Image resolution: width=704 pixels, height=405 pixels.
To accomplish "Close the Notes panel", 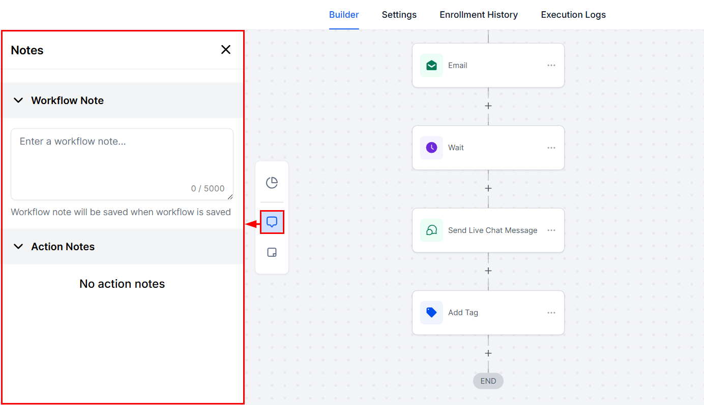I will [226, 50].
